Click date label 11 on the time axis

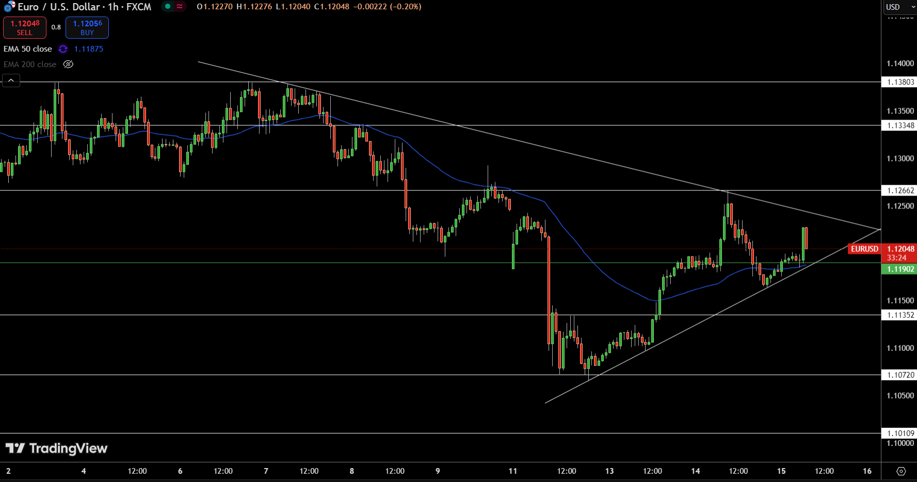point(512,471)
